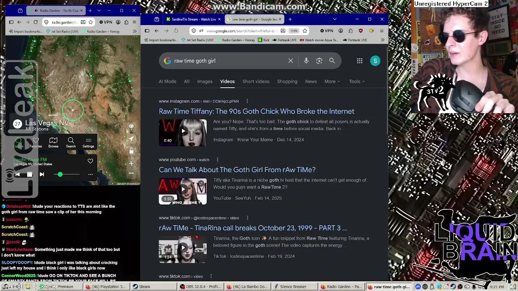Expand the Tools dropdown
This screenshot has width=518, height=291.
pyautogui.click(x=357, y=81)
